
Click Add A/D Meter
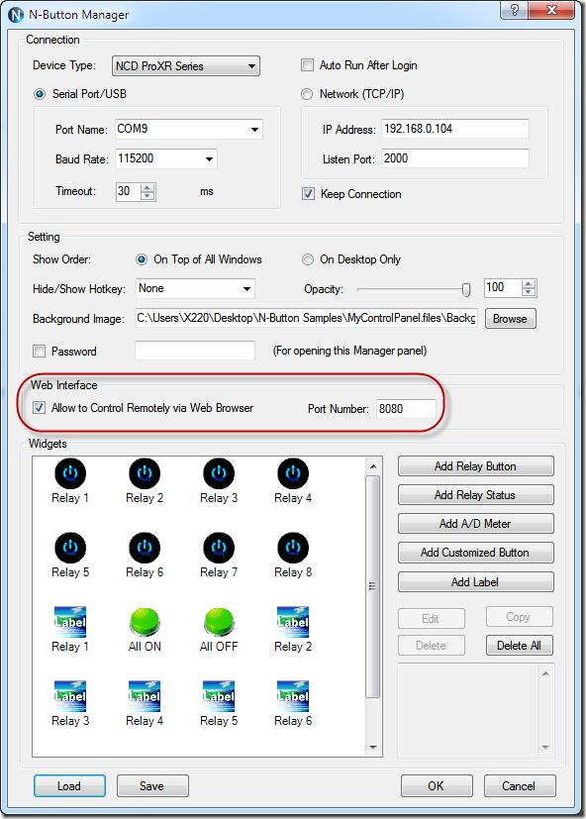coord(475,524)
